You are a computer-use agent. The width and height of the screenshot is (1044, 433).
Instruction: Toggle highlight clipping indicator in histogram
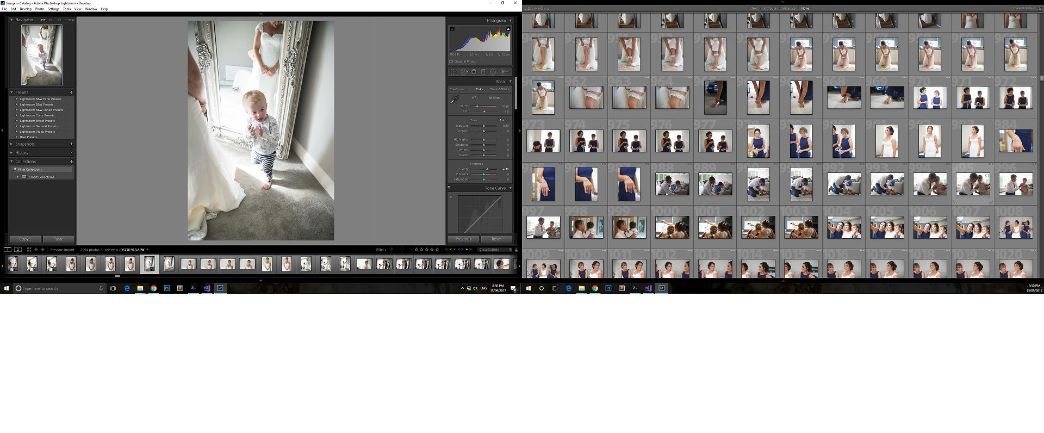508,29
